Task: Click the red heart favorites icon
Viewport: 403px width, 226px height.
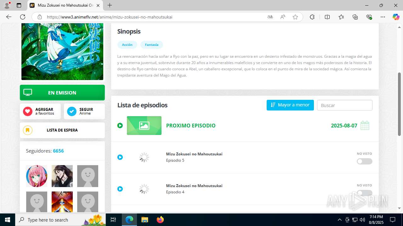Action: [x=28, y=111]
